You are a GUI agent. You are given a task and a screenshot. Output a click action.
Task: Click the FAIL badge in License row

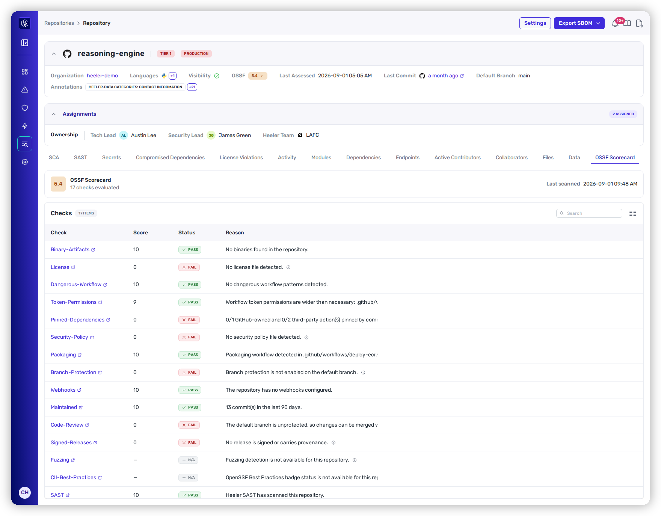pos(189,267)
